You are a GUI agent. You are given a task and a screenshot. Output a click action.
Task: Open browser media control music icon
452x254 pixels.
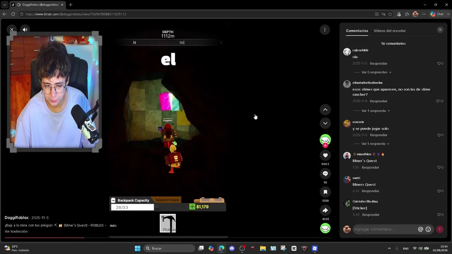(x=399, y=14)
